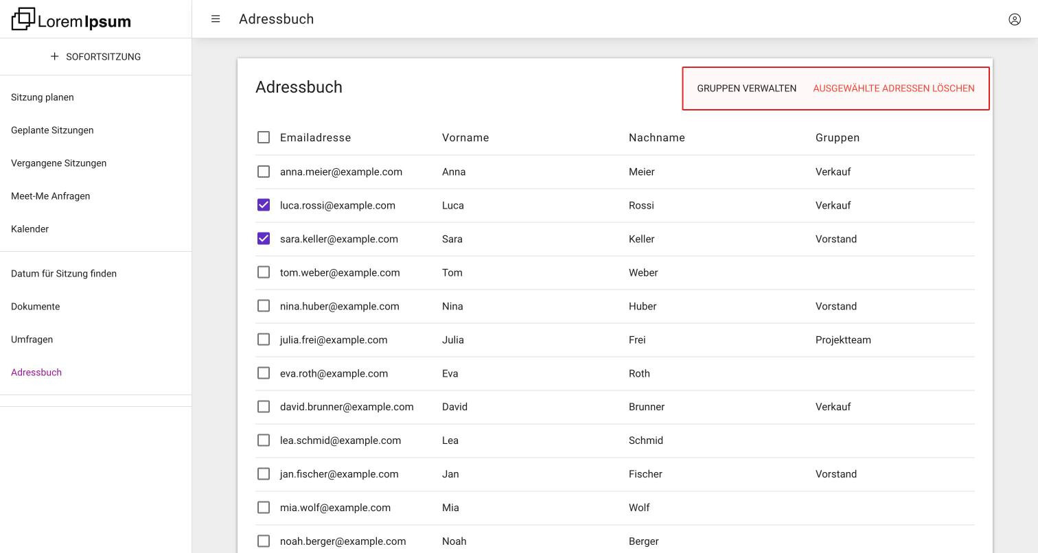Click the Emailadresse column header
Image resolution: width=1038 pixels, height=553 pixels.
point(315,138)
